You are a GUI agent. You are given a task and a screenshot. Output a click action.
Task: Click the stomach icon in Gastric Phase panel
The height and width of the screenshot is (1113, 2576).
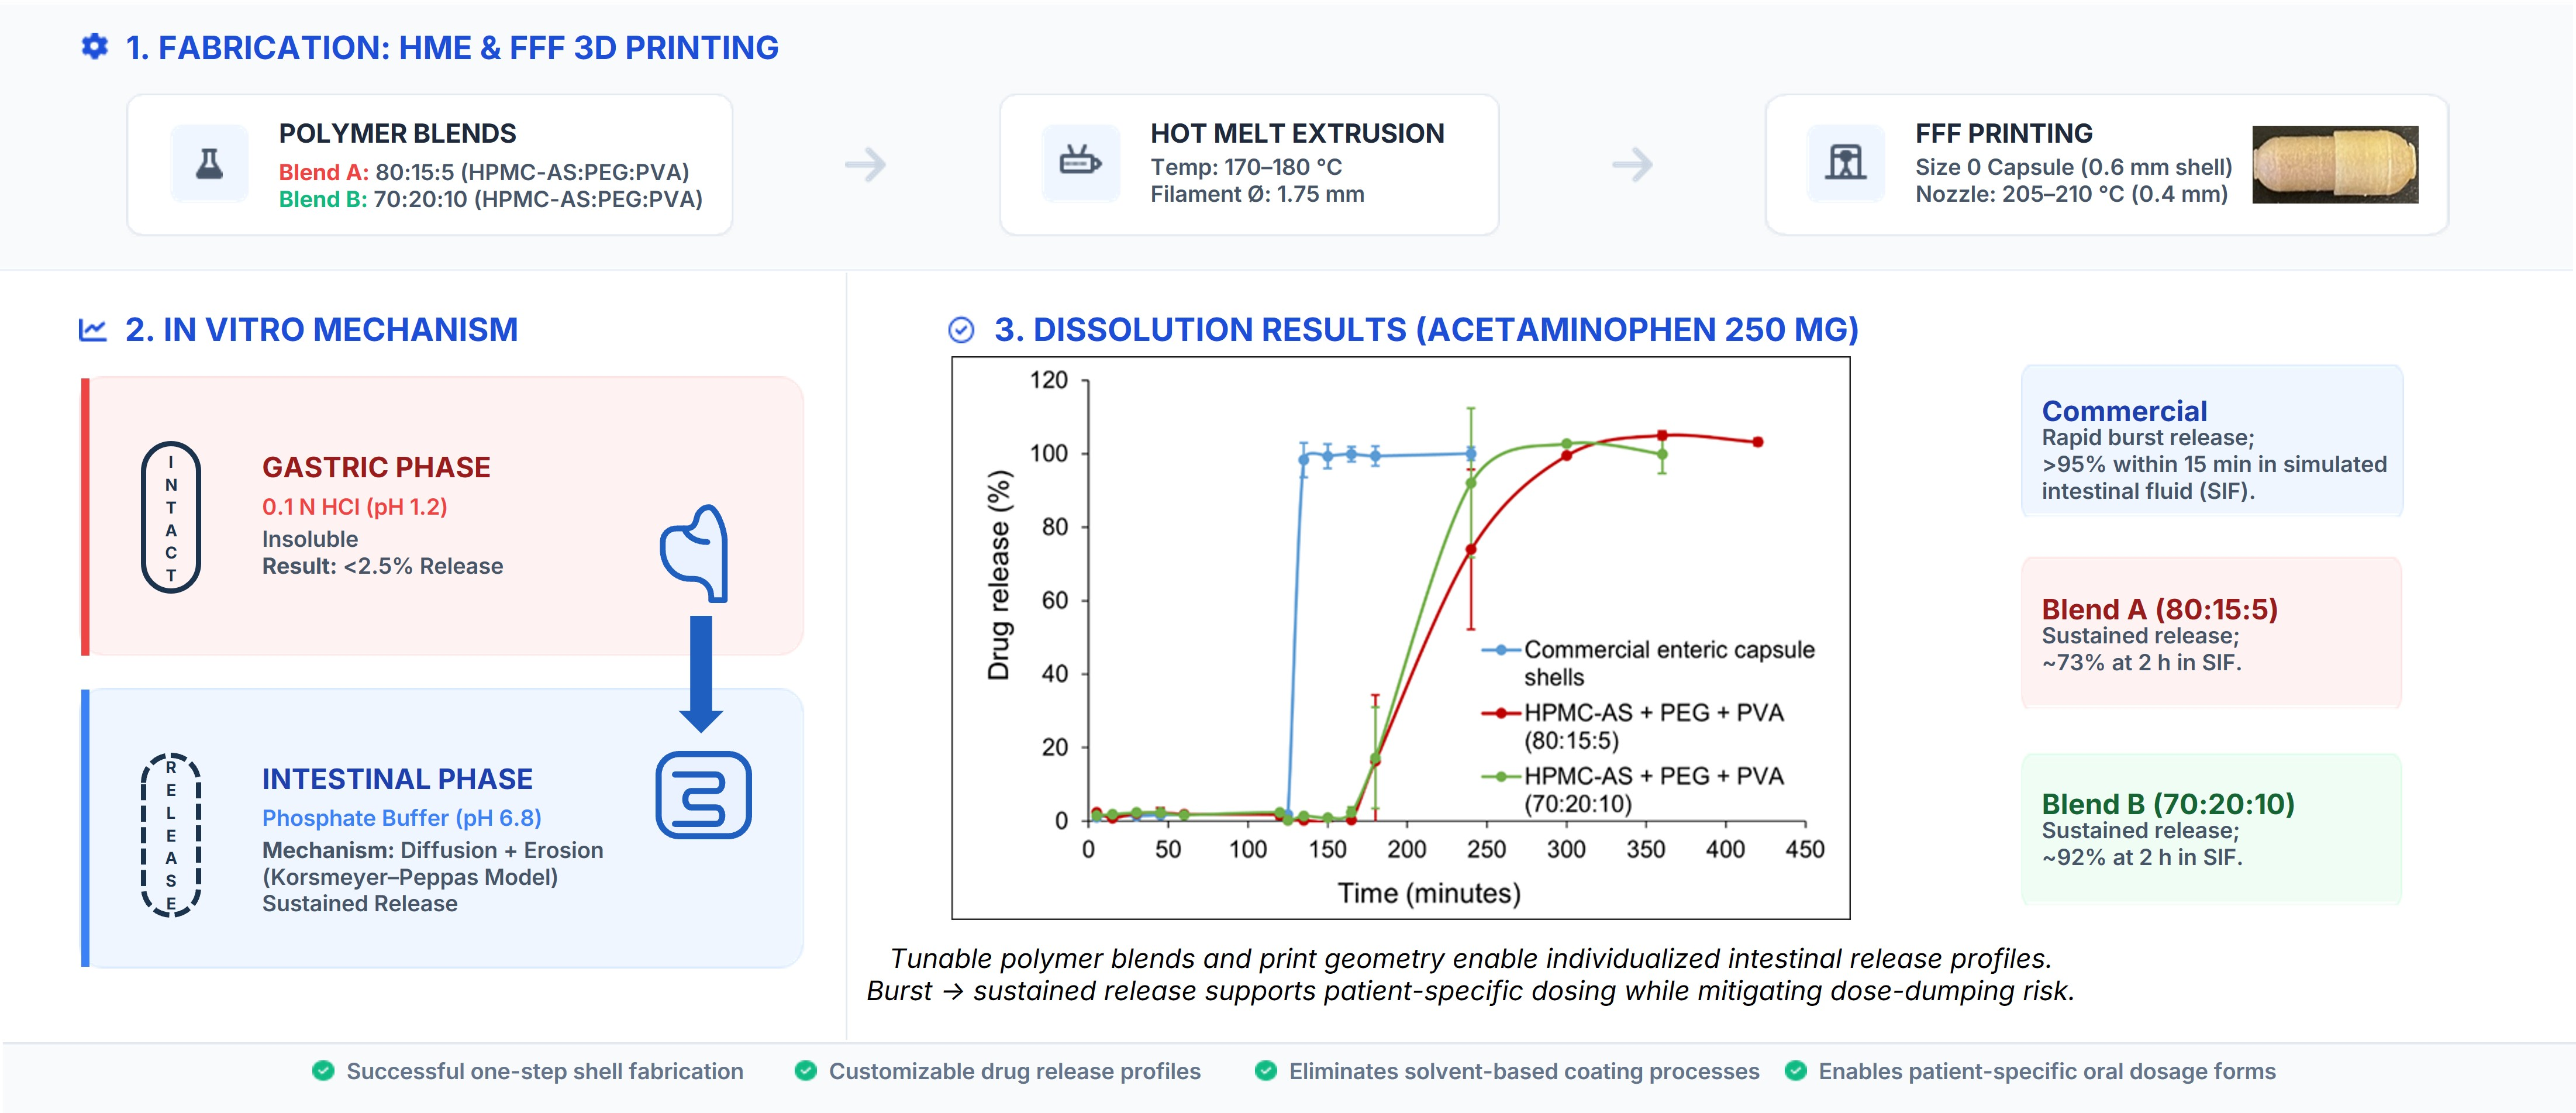coord(696,553)
